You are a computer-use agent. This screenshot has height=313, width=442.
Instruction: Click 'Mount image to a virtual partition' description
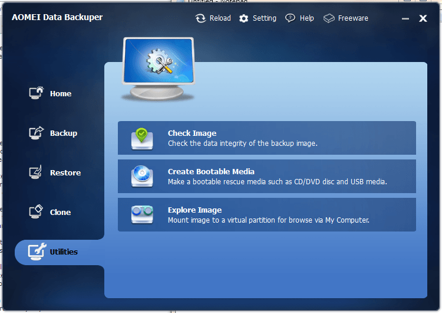point(268,220)
